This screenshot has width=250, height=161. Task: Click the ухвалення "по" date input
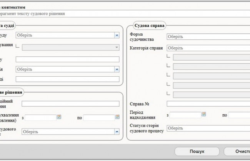click(99, 118)
